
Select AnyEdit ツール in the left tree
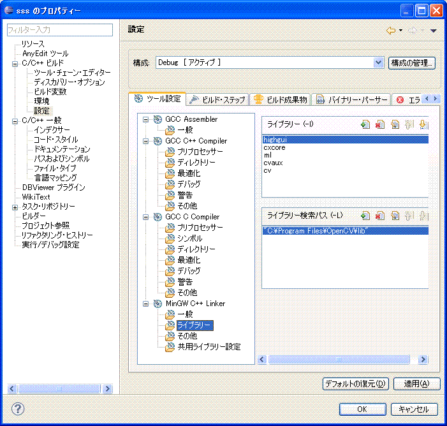point(45,54)
